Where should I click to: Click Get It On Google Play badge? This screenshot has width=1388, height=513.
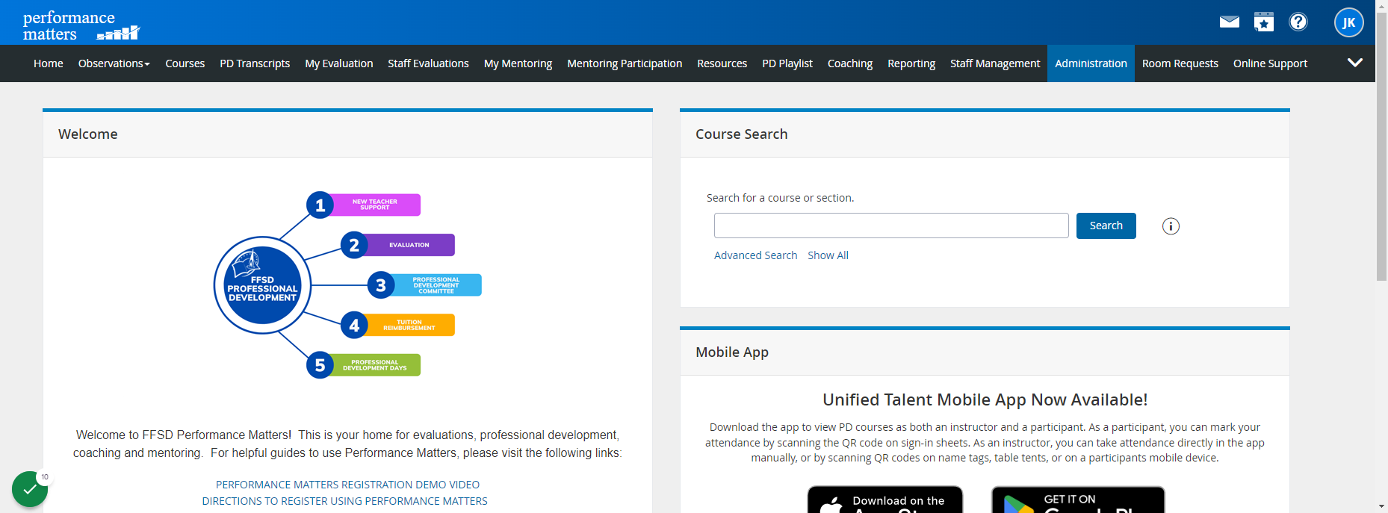[1078, 500]
